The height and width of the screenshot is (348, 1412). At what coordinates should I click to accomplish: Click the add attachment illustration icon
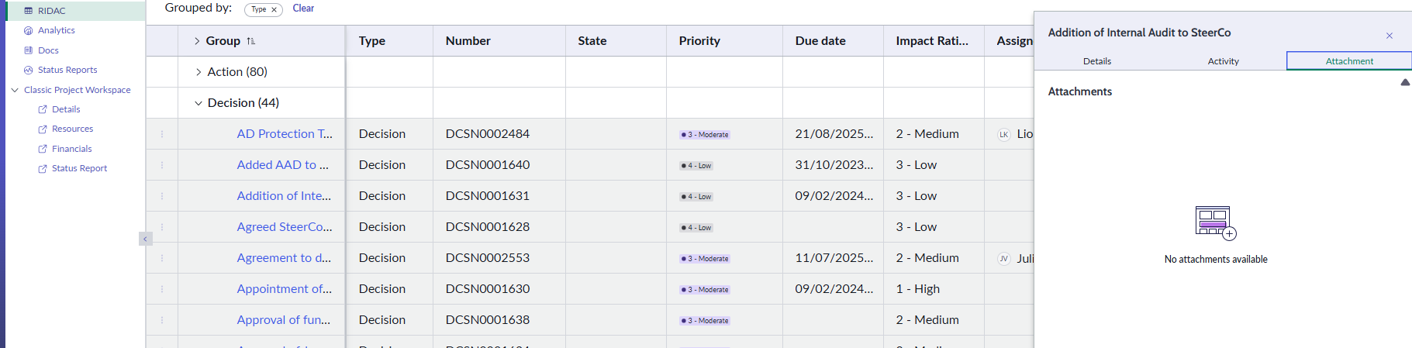pyautogui.click(x=1215, y=223)
